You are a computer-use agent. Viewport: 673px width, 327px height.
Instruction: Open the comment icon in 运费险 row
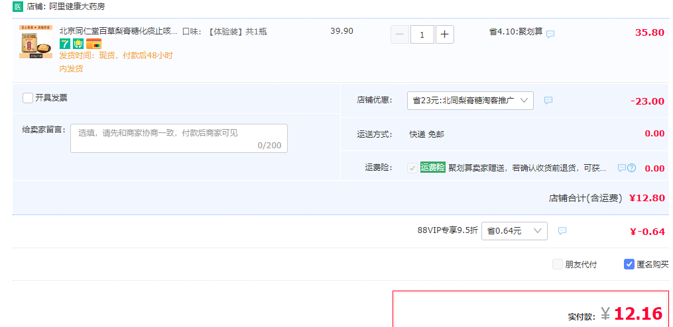pos(621,168)
